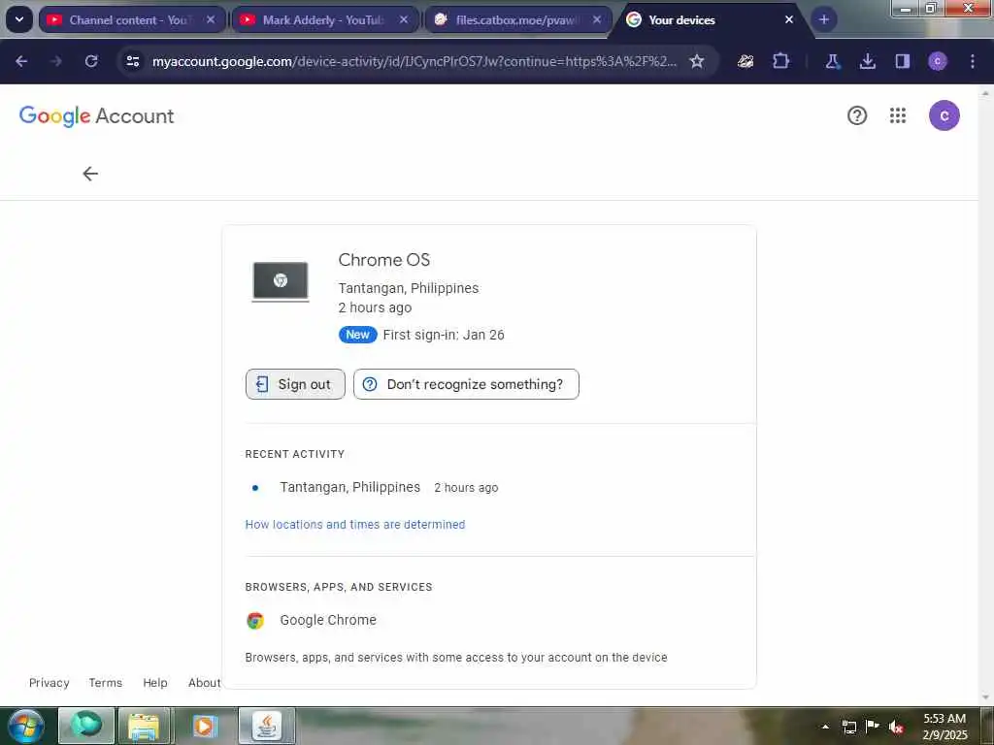Open the extension icon left of Extensions puzzle
The width and height of the screenshot is (994, 745).
point(745,61)
